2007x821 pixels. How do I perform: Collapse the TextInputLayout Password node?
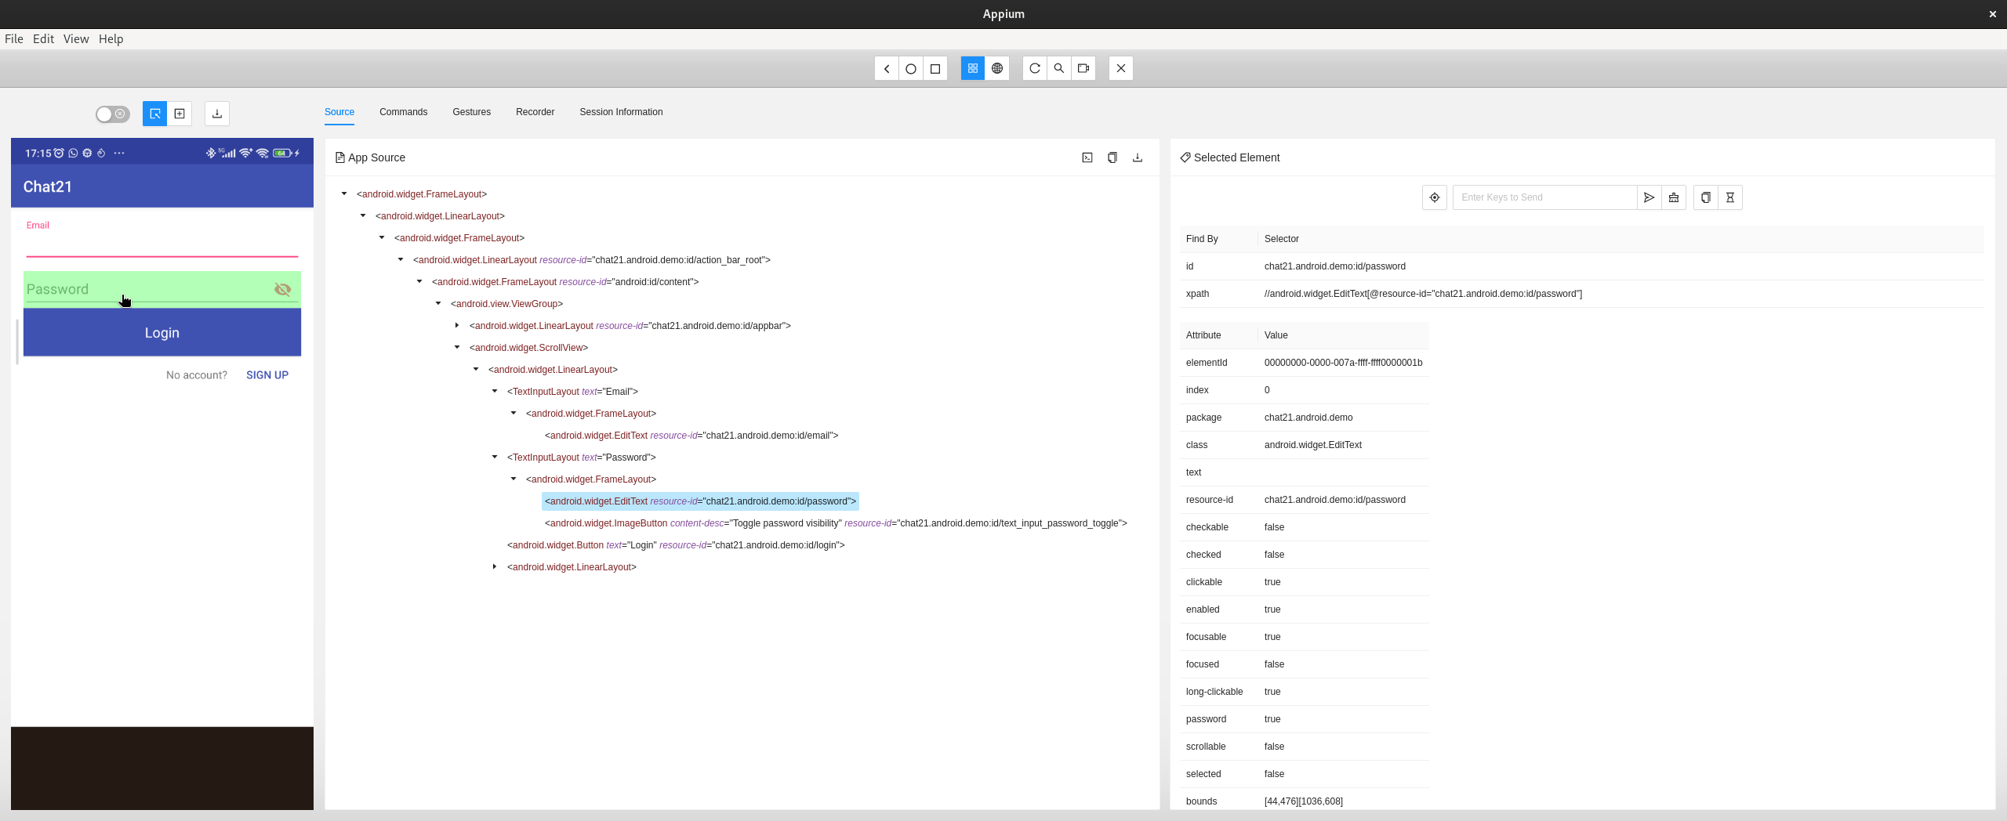point(495,457)
